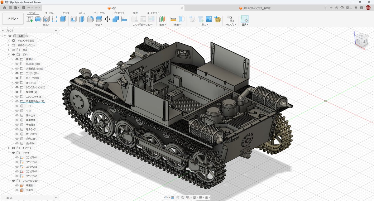374x201 pixels.
Task: Click the Insert Mesh crate icon
Action: (x=217, y=19)
